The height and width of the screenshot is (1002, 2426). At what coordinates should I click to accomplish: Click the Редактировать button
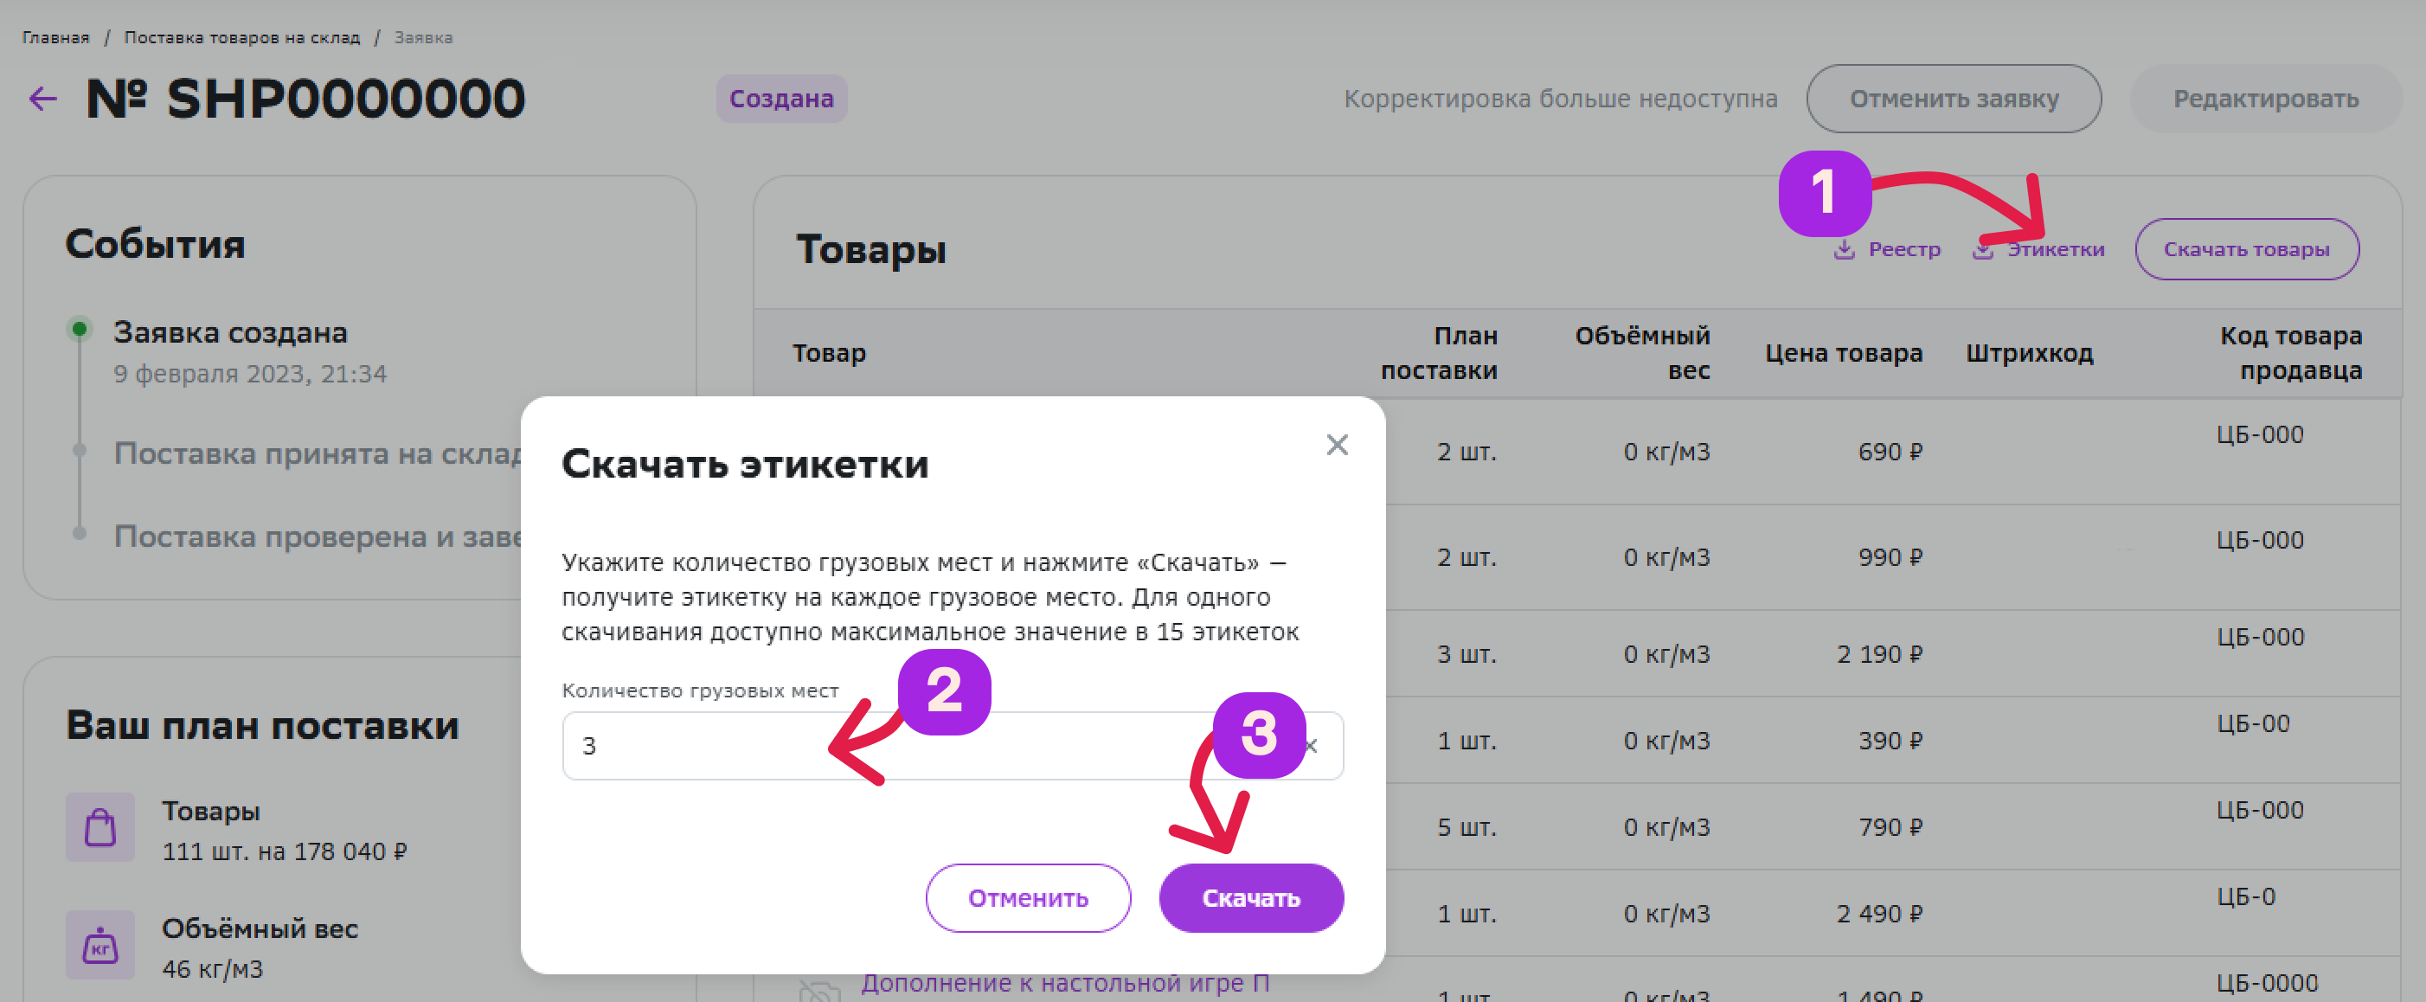tap(2265, 99)
